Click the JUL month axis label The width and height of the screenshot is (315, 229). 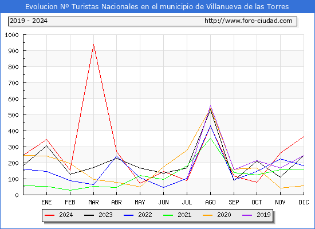(x=187, y=202)
